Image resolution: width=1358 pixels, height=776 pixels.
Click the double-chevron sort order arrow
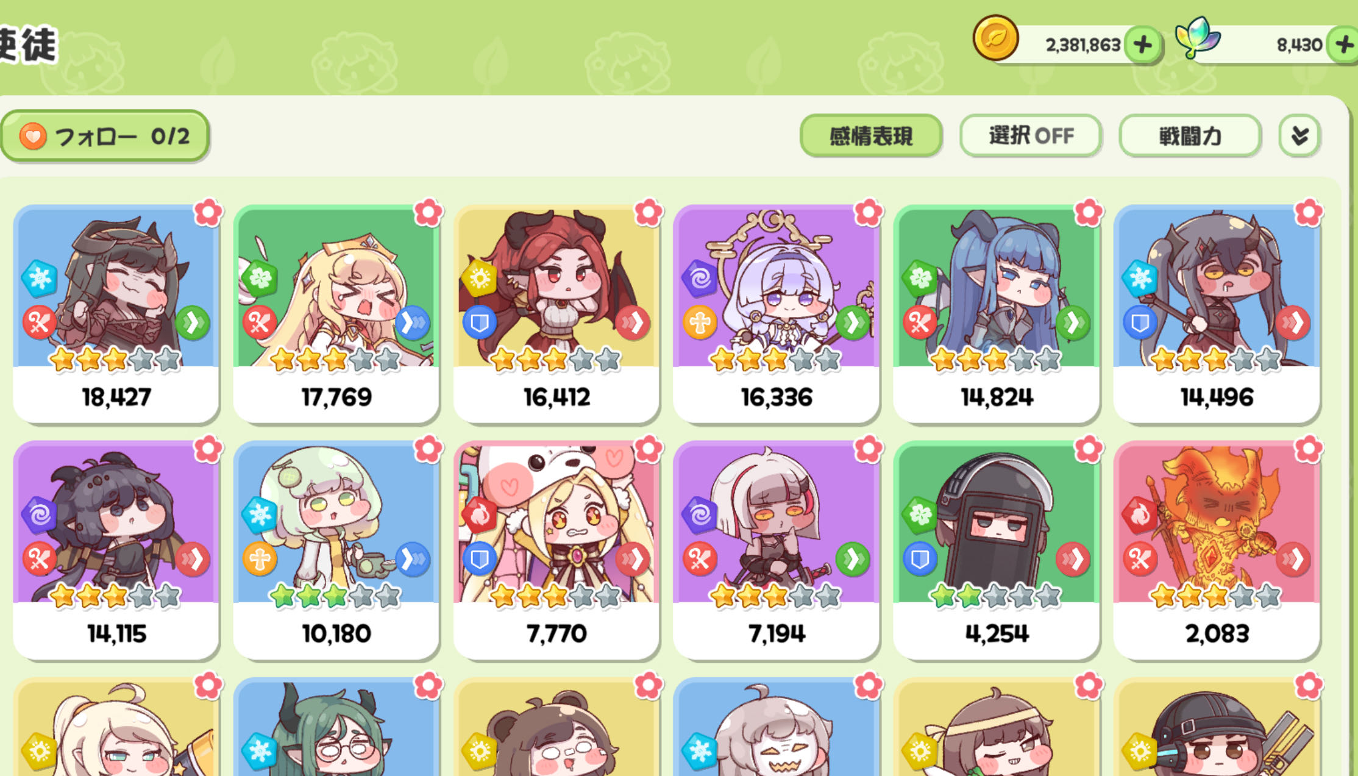[1299, 135]
